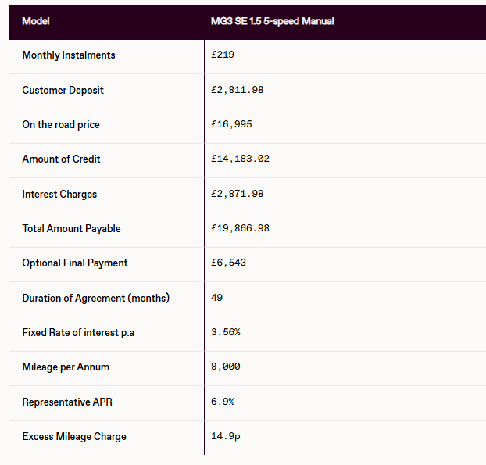The width and height of the screenshot is (486, 465).
Task: Click the Amount of Credit label
Action: pos(61,159)
